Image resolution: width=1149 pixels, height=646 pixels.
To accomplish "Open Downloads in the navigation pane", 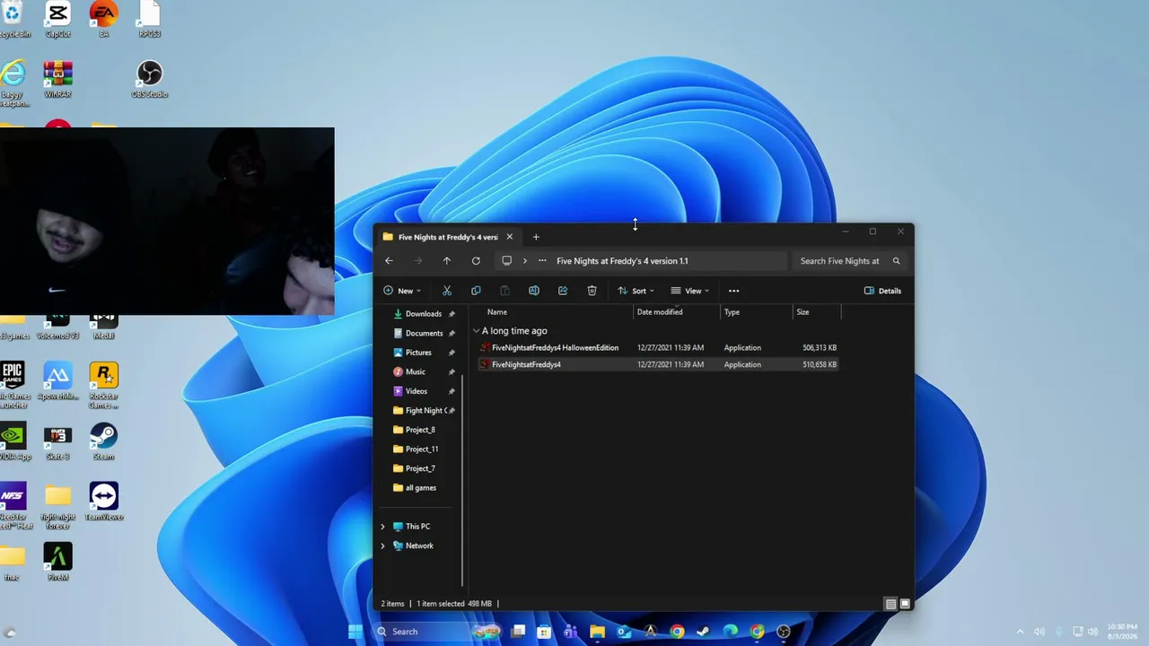I will tap(424, 314).
